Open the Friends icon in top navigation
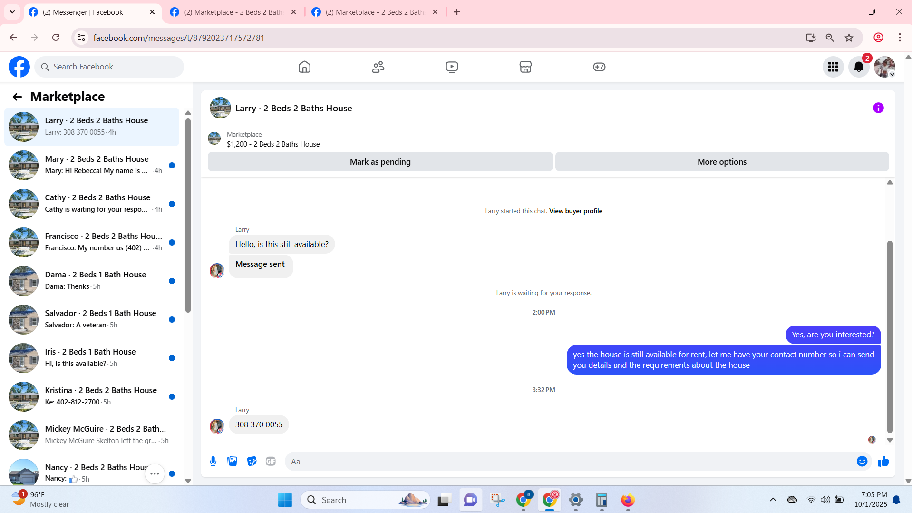The height and width of the screenshot is (513, 912). point(378,67)
